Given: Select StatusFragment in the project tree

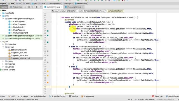Looking at the screenshot, I should (x=20, y=33).
